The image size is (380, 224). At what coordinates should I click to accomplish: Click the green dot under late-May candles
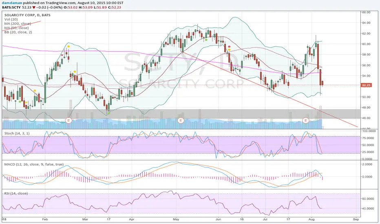click(x=206, y=40)
